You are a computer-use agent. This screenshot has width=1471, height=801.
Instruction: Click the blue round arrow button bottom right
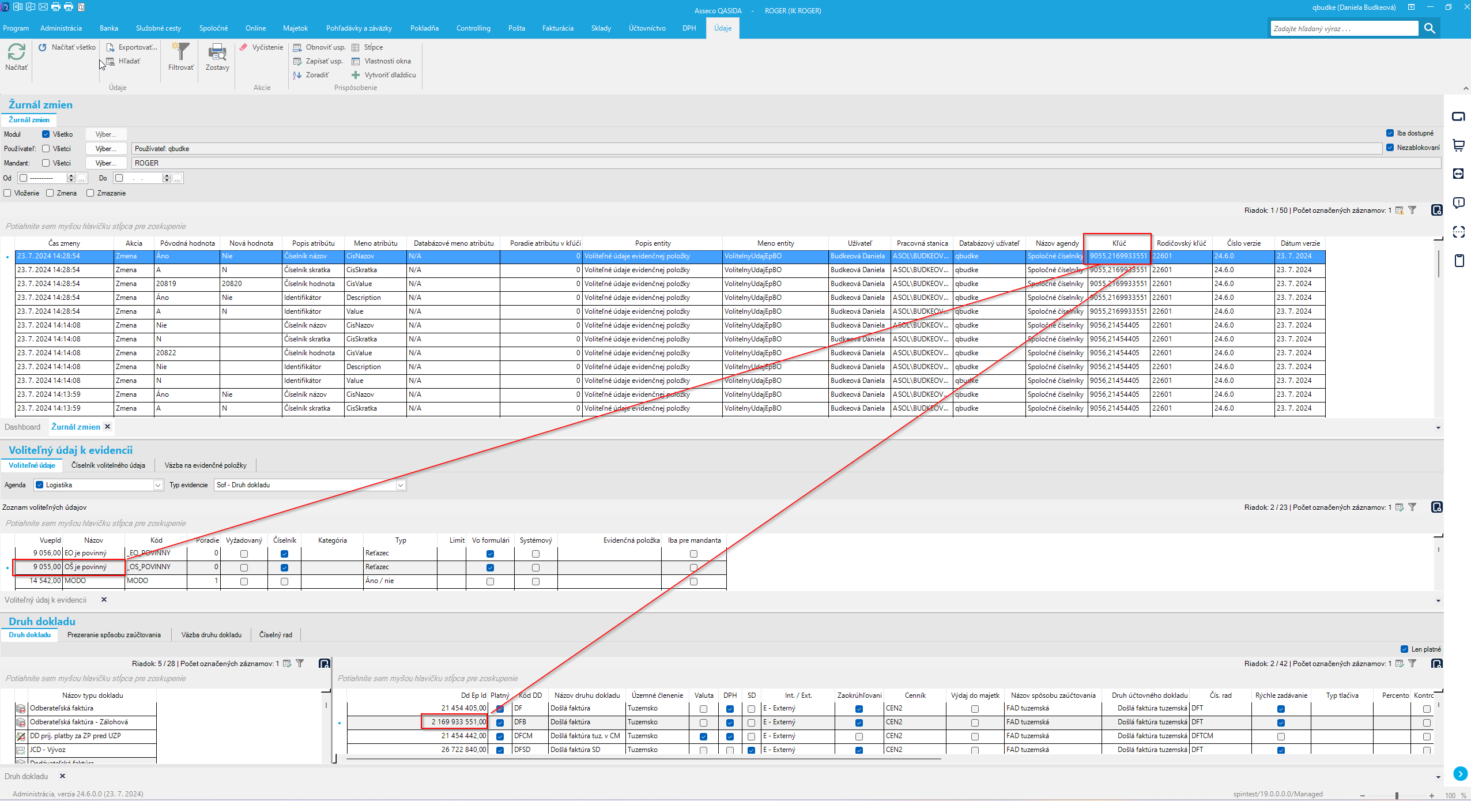pyautogui.click(x=1460, y=774)
